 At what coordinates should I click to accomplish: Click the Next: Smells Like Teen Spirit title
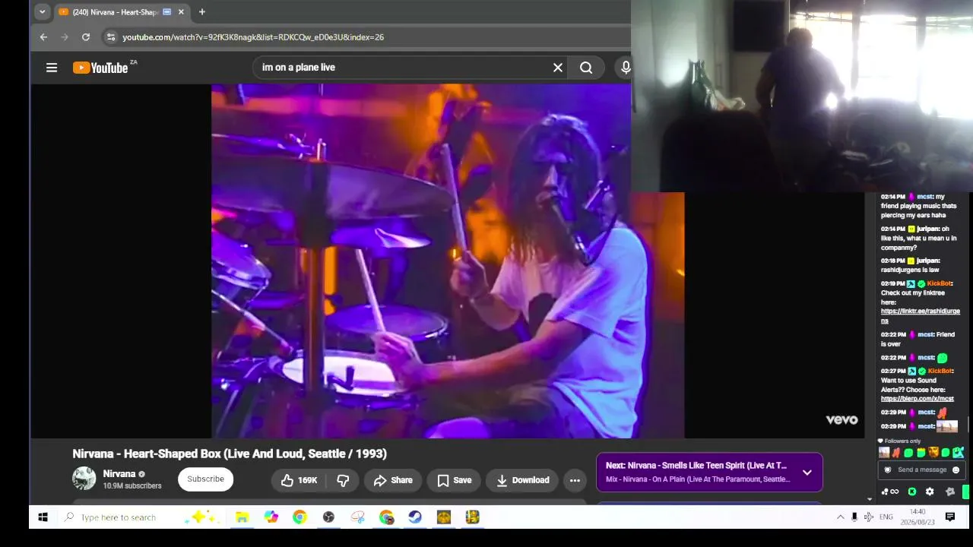click(x=696, y=466)
